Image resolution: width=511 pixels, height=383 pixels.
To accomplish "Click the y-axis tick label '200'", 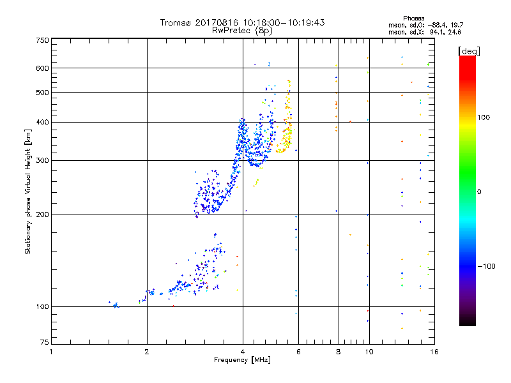I will 42,214.
